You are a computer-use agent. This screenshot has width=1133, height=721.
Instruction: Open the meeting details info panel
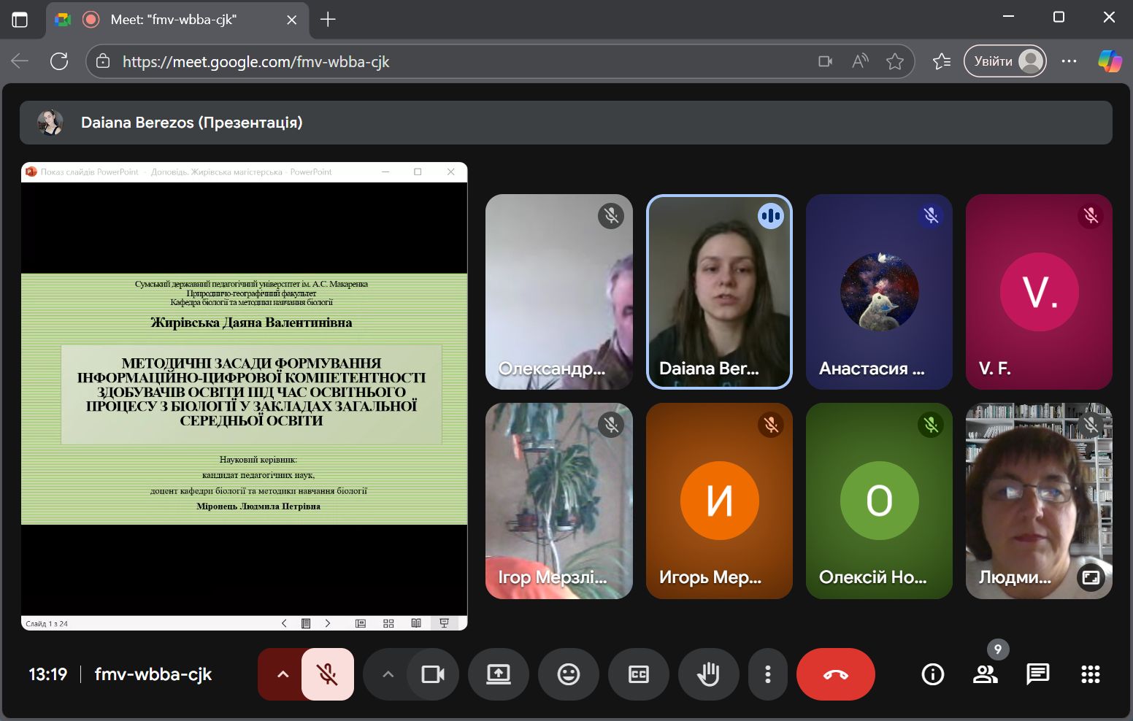click(932, 674)
